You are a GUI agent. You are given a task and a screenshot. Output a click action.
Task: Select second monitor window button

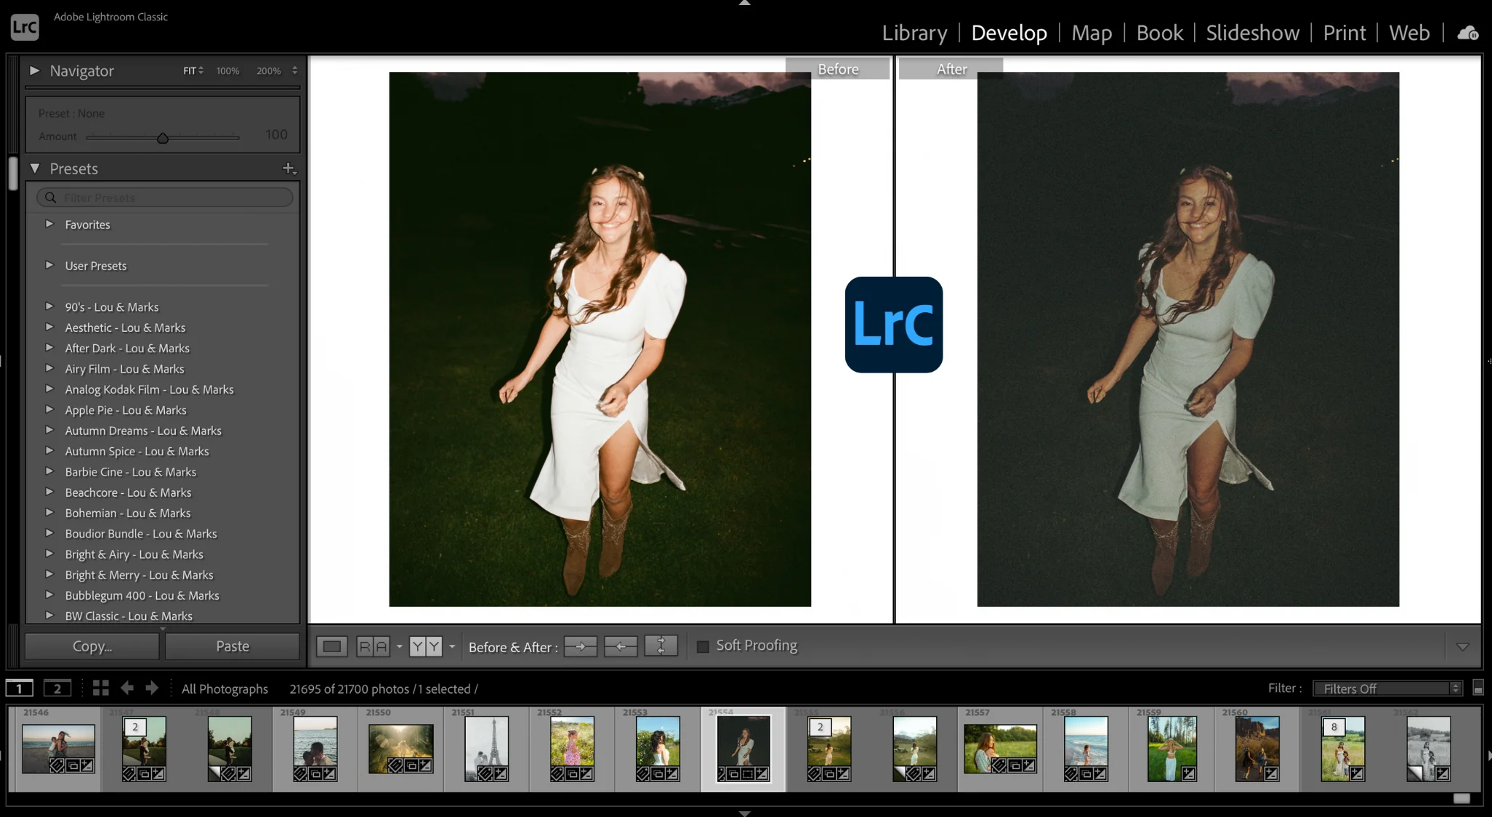point(57,688)
